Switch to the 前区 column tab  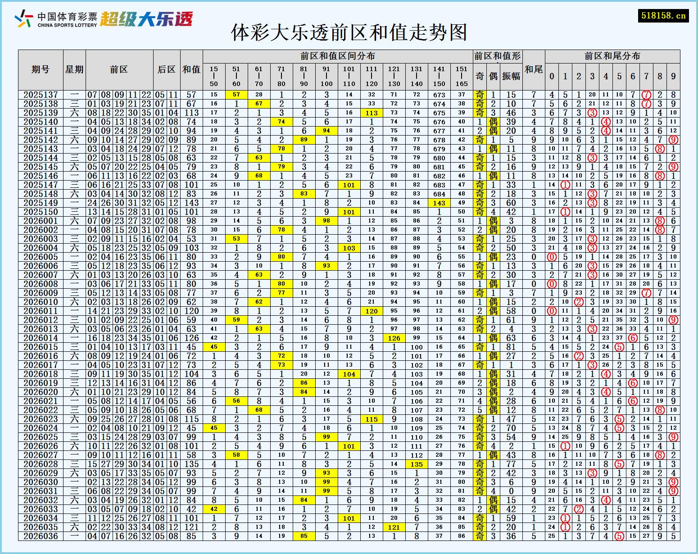118,70
